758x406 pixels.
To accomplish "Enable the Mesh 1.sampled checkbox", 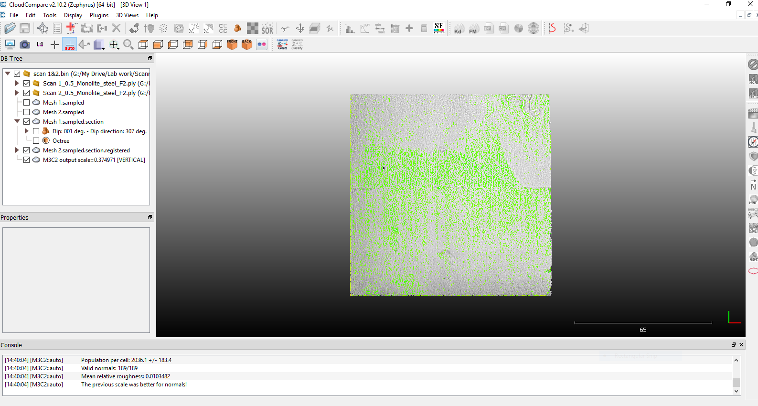I will pyautogui.click(x=27, y=102).
